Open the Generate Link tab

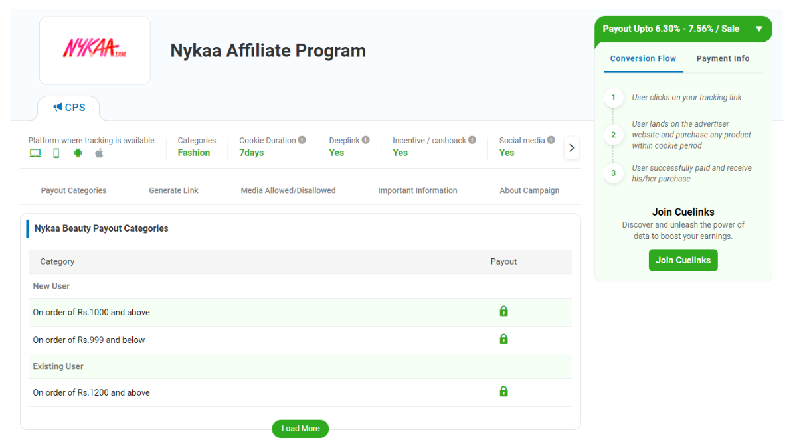tap(173, 190)
